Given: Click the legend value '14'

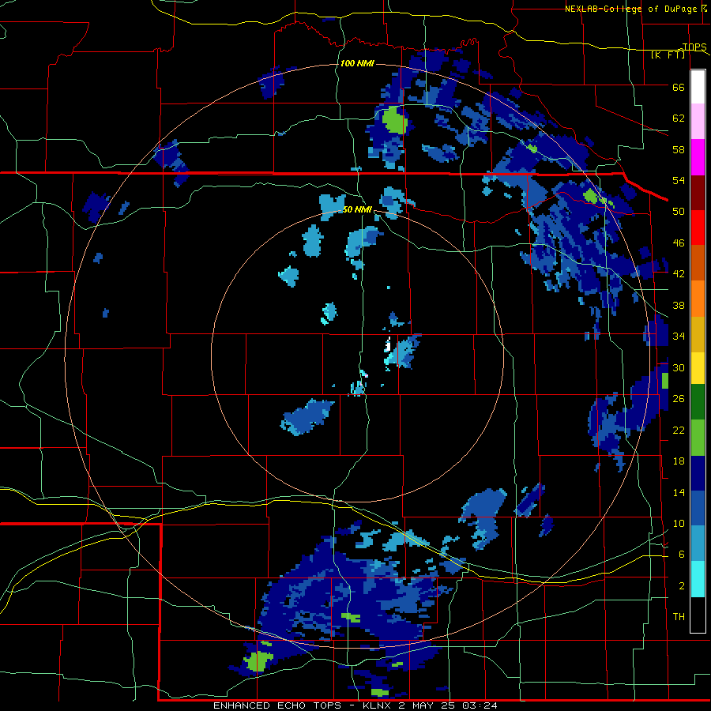Looking at the screenshot, I should coord(679,492).
